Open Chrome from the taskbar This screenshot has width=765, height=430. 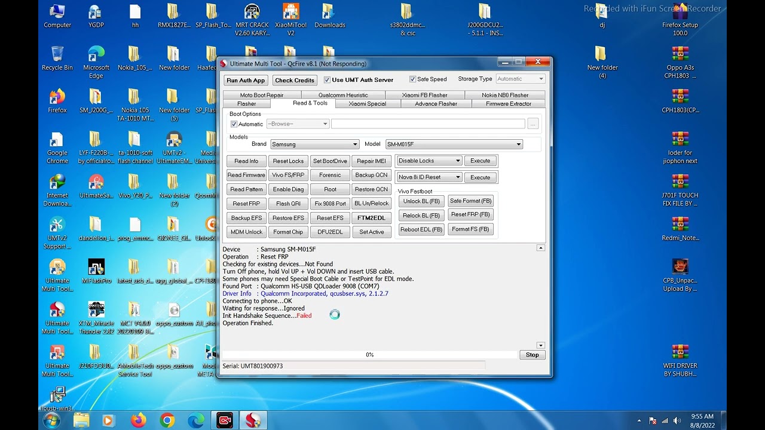coord(167,420)
